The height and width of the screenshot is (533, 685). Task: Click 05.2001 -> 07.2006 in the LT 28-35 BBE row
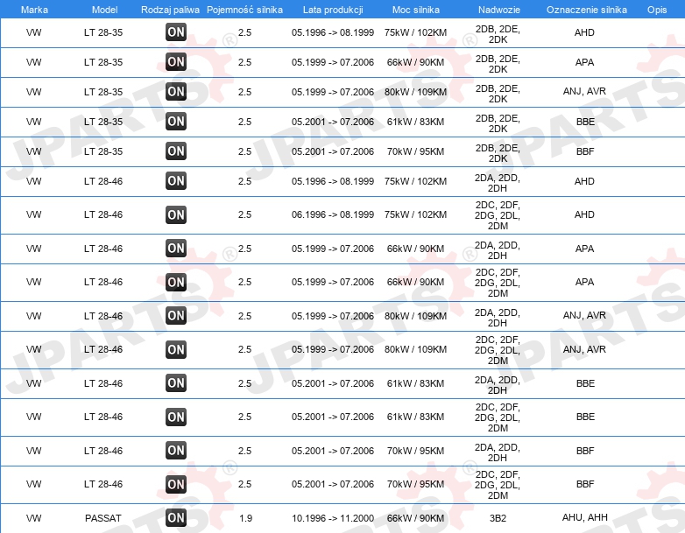click(x=333, y=122)
